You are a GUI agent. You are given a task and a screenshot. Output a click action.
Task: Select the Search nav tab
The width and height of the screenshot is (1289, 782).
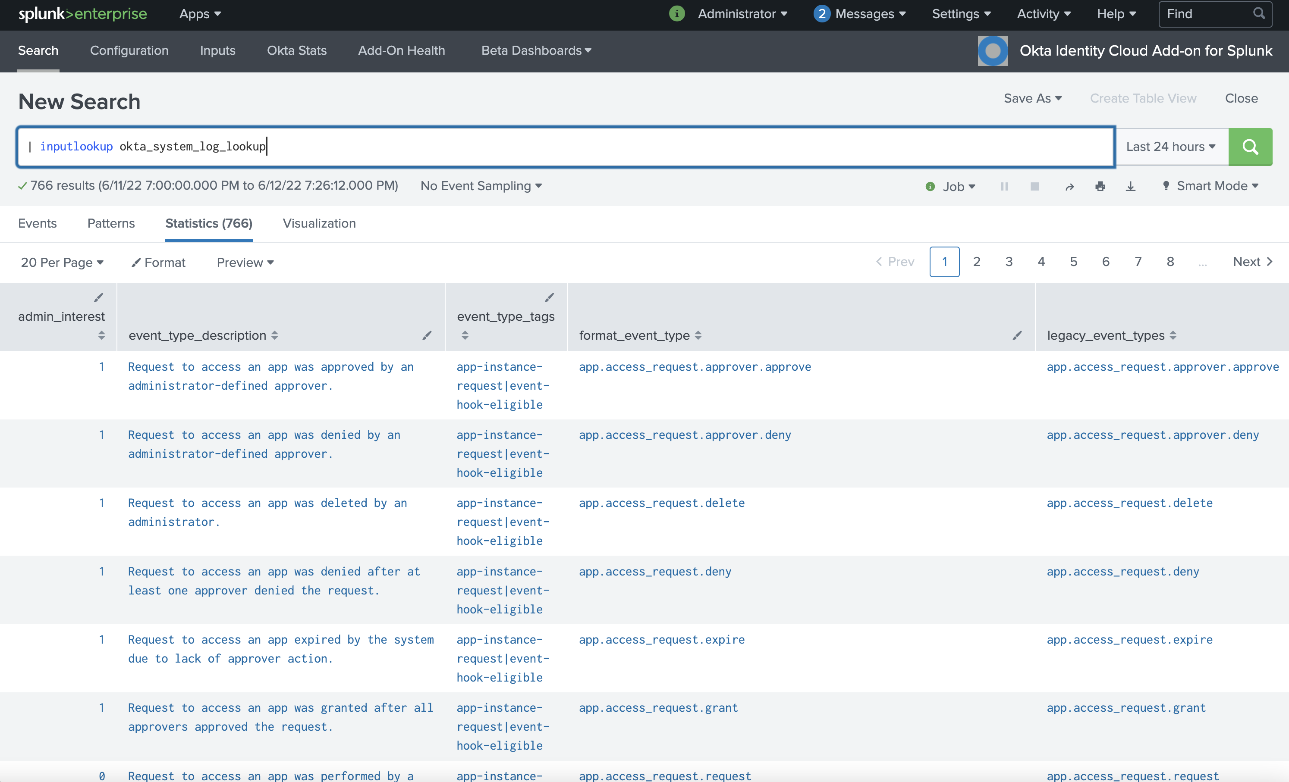(38, 50)
